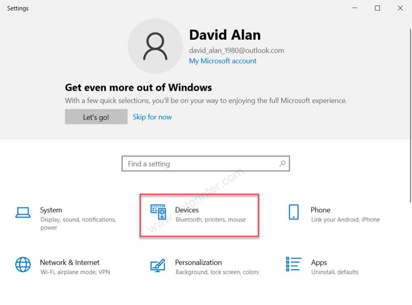Click the System laptop icon
412x305 pixels.
click(23, 212)
